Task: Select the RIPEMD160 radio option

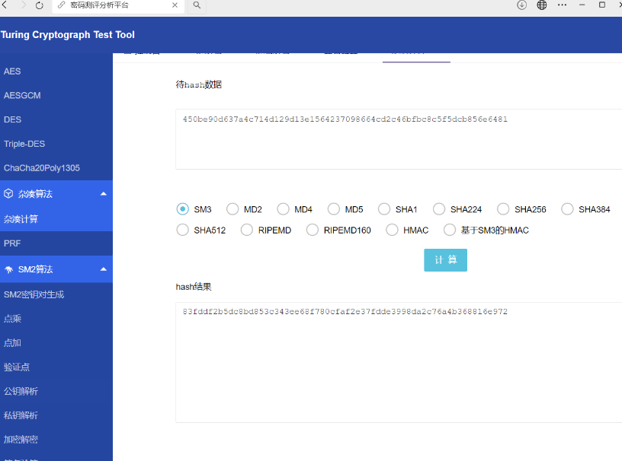Action: tap(313, 230)
